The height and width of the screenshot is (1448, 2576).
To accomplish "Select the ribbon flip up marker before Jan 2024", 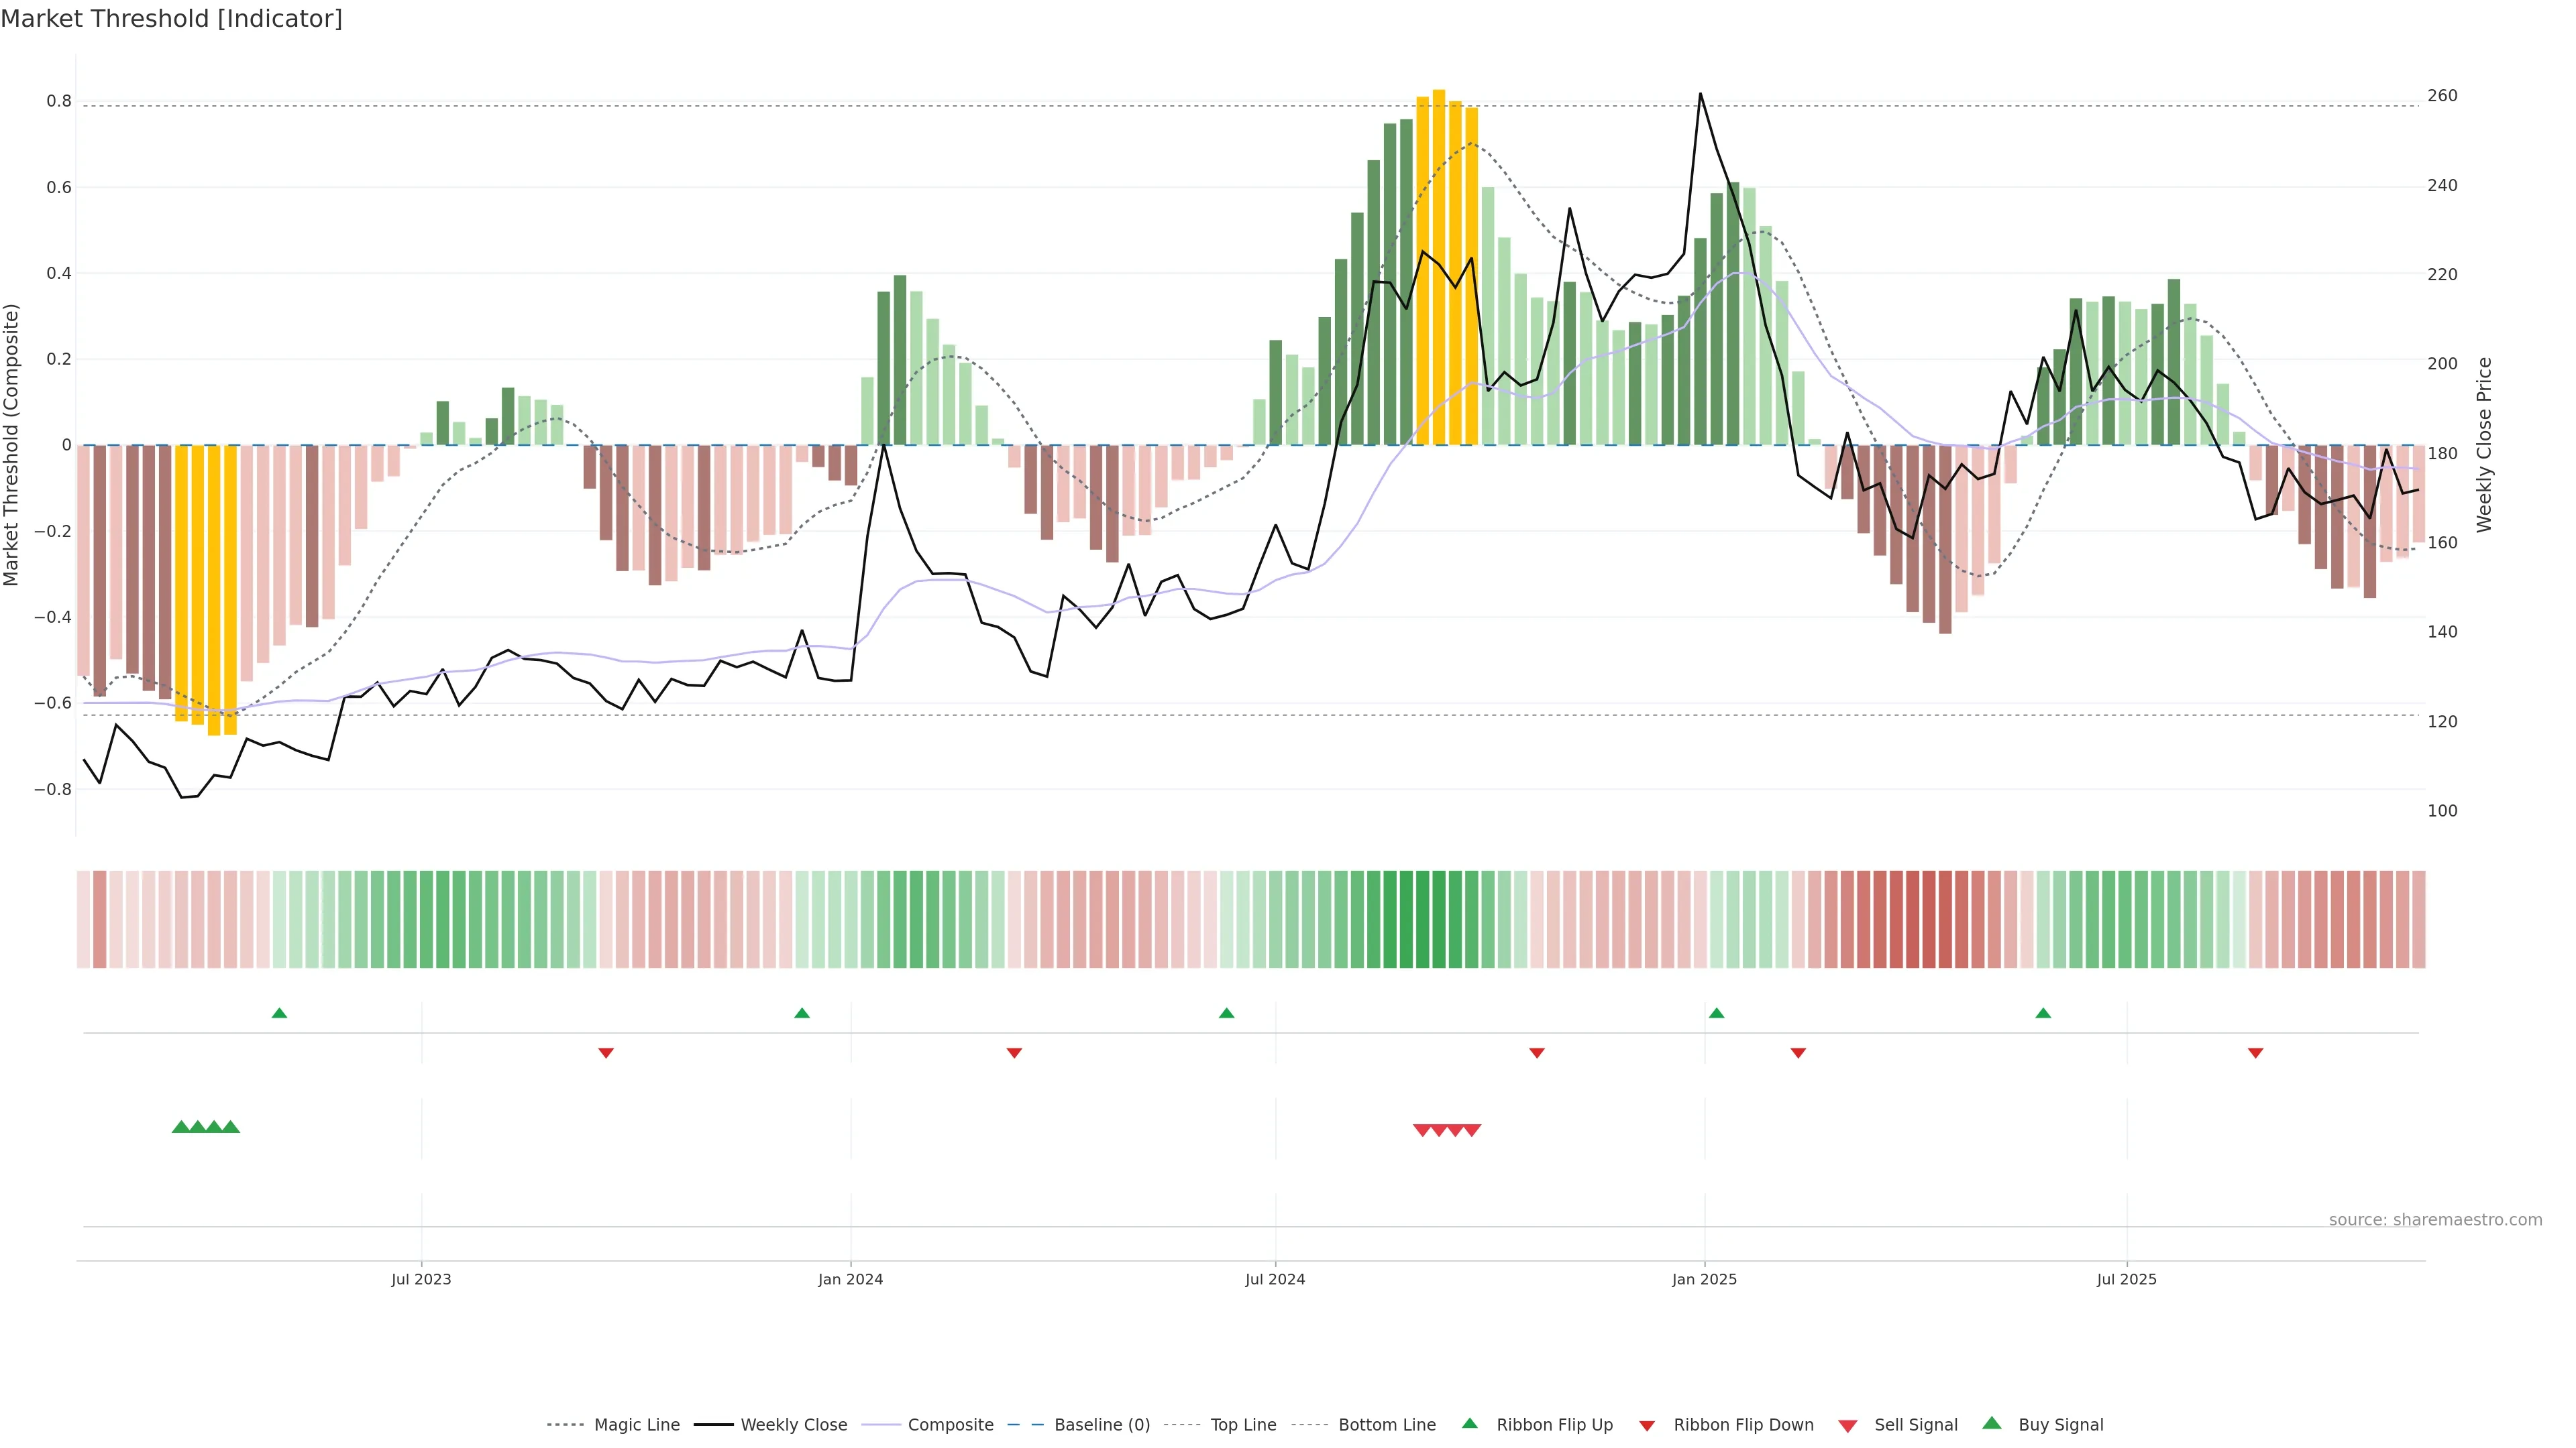I will click(802, 1014).
